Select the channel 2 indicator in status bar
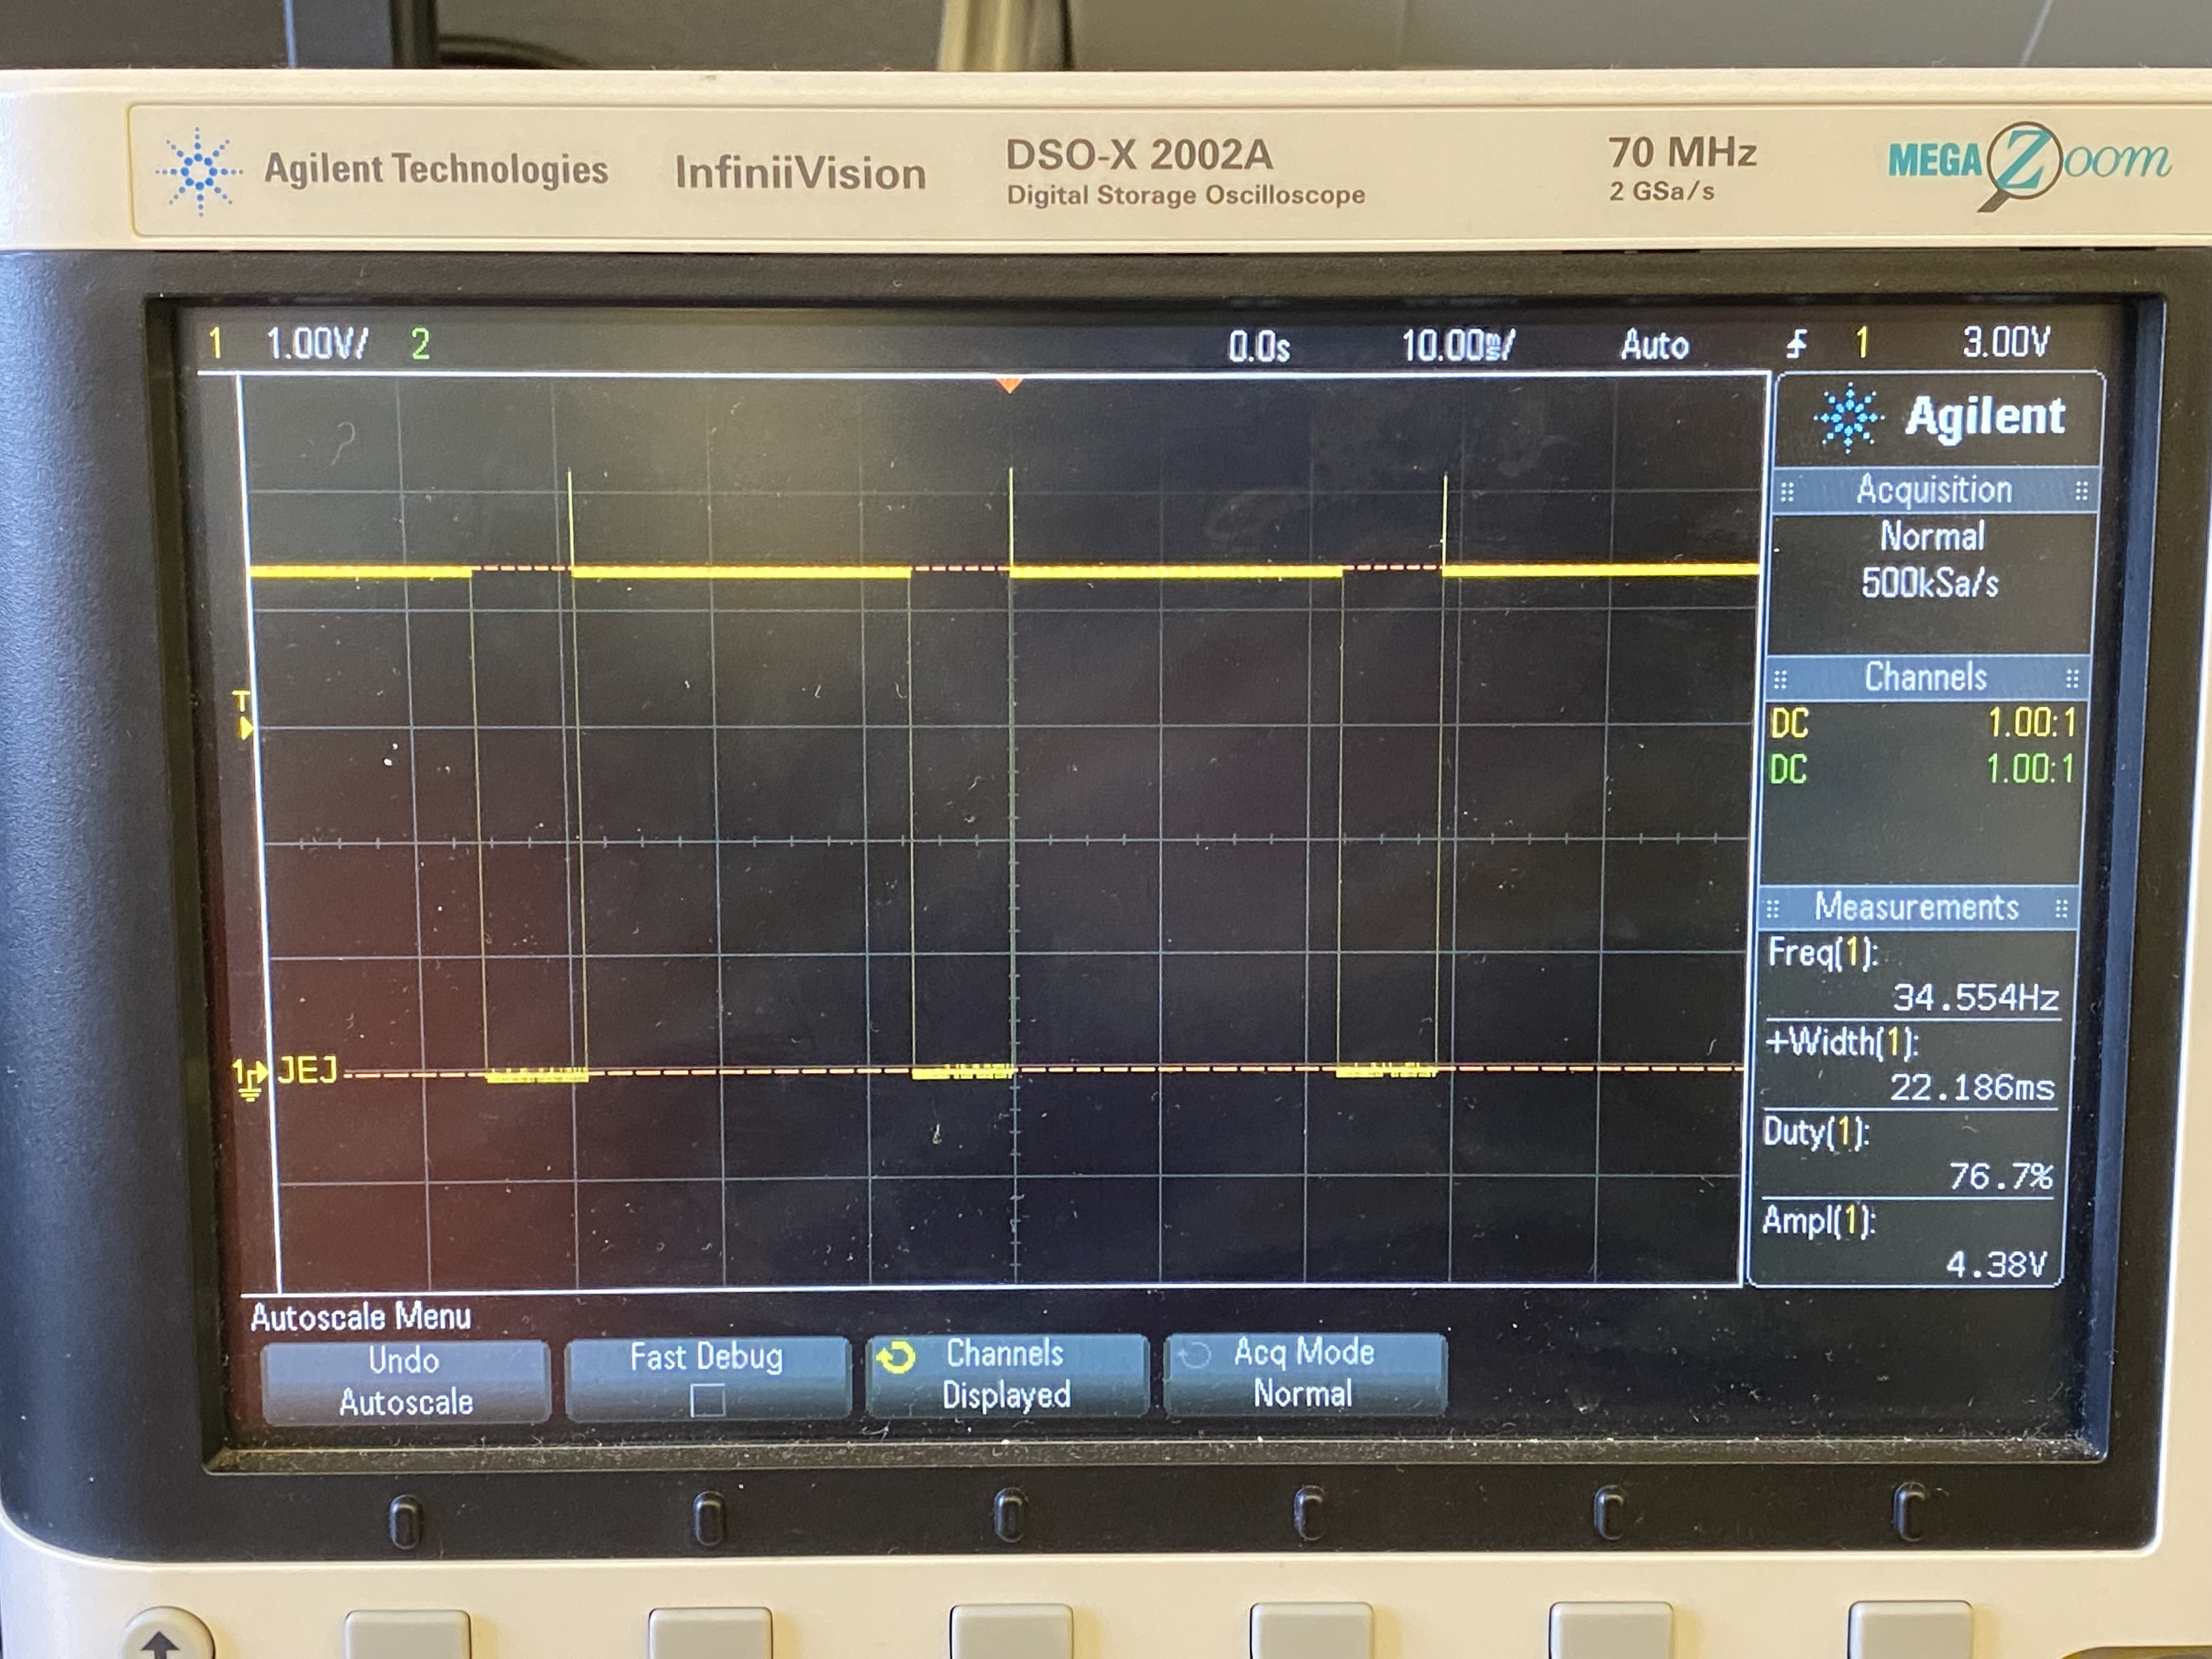2212x1659 pixels. coord(420,345)
